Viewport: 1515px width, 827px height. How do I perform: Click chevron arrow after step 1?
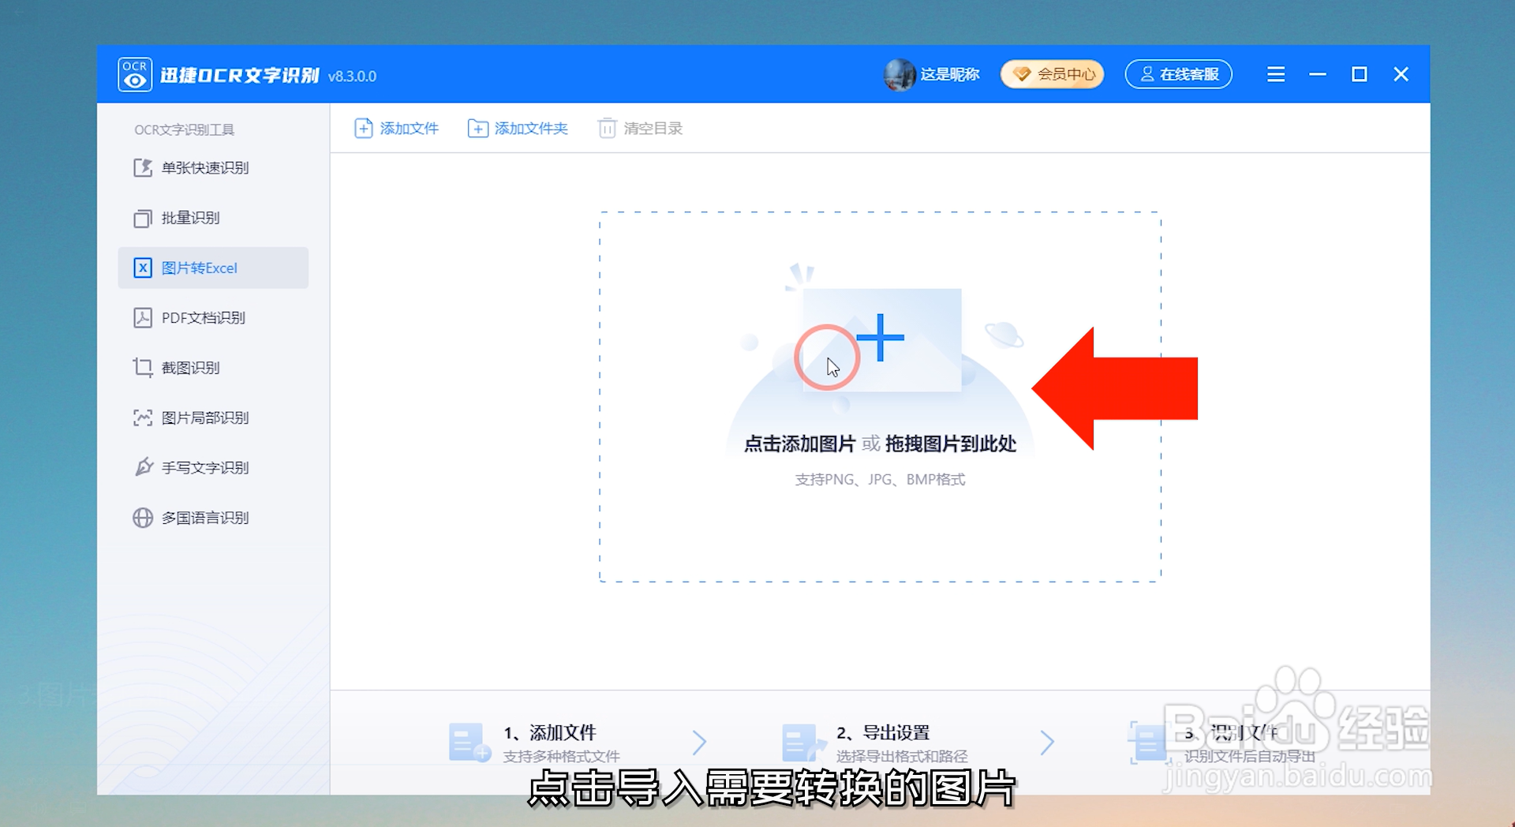pos(699,742)
